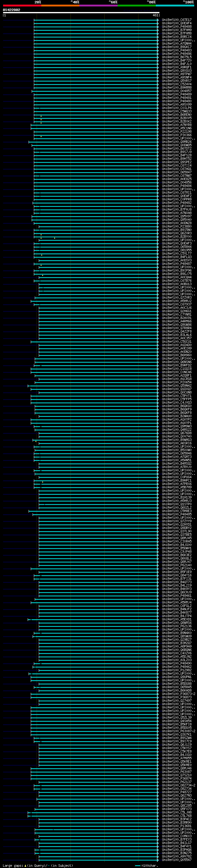197x868 pixels.
Task: Click UniRef100_A1KYP1 in the hit list
Action: (x=176, y=423)
